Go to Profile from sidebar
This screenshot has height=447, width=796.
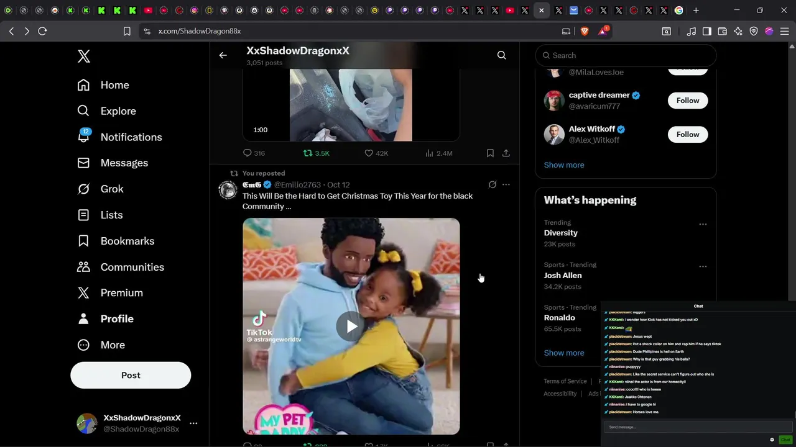[105, 318]
